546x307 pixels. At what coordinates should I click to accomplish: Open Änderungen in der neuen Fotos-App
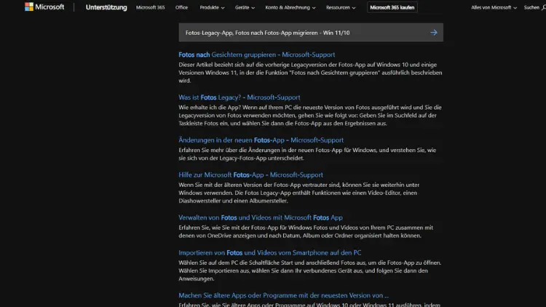pos(261,140)
